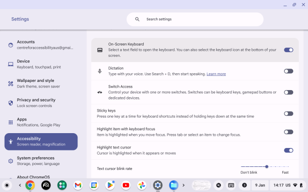Click the US keyboard layout indicator in the tray
The height and width of the screenshot is (192, 308).
[288, 185]
